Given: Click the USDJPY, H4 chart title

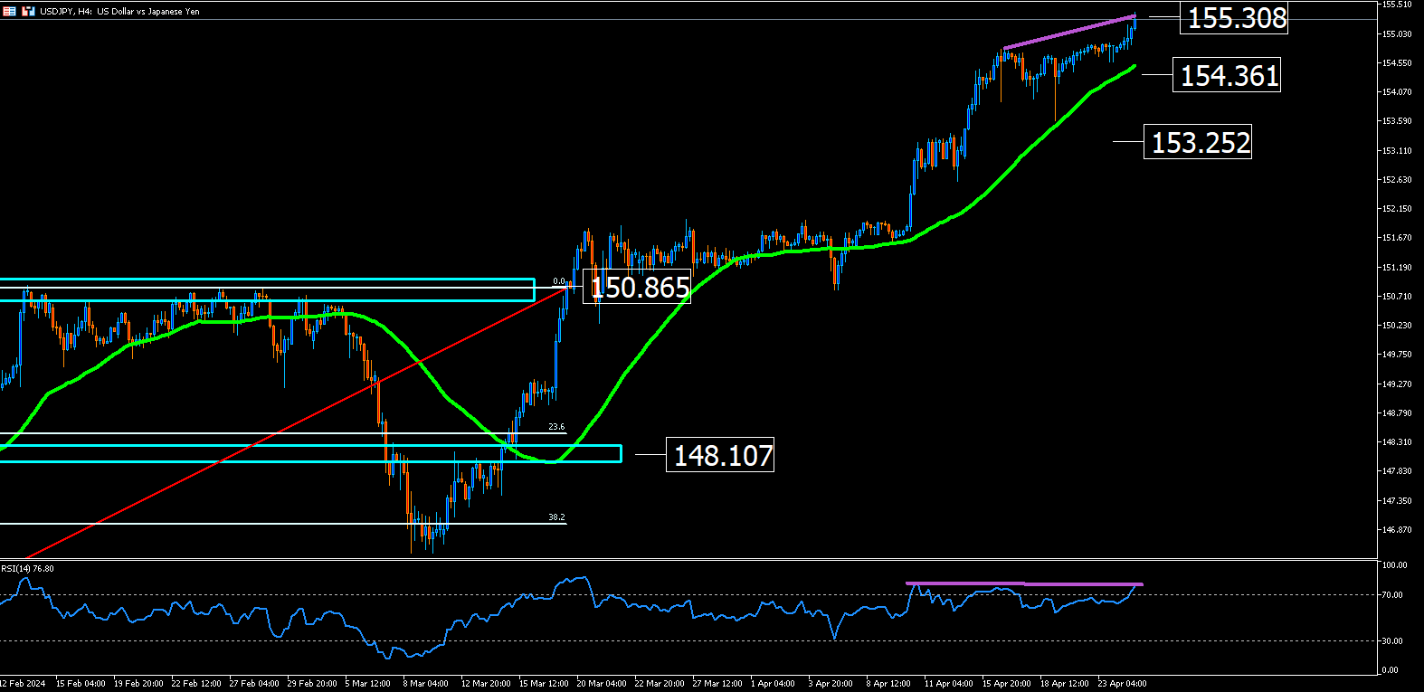Looking at the screenshot, I should 119,12.
